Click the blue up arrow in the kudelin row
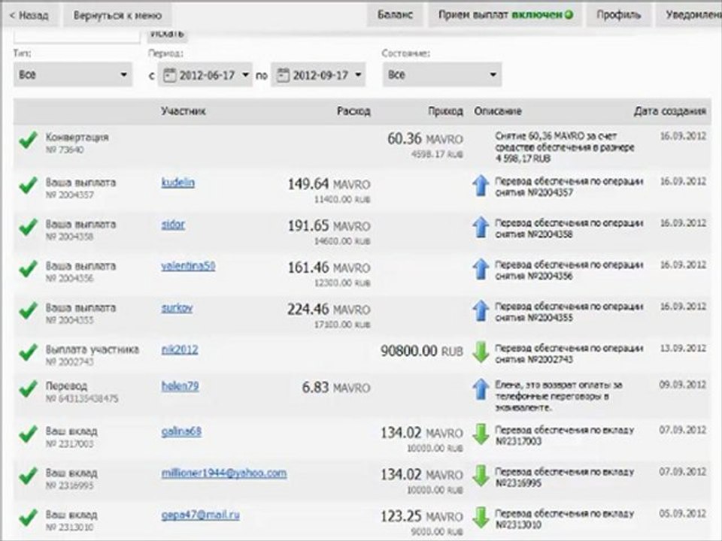 click(x=481, y=186)
